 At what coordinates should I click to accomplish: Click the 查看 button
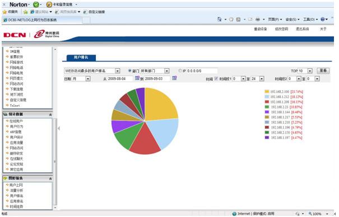[x=323, y=70]
